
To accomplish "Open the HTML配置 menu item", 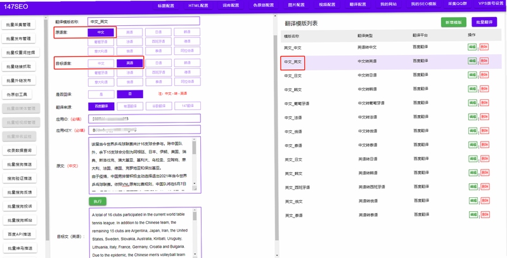I will [198, 5].
